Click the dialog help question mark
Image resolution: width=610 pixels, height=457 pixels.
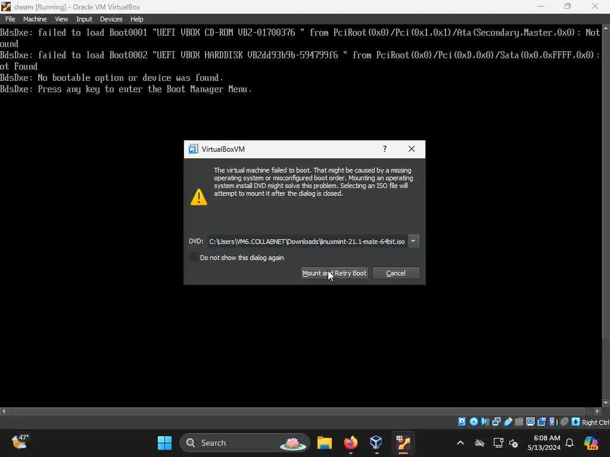(x=385, y=149)
